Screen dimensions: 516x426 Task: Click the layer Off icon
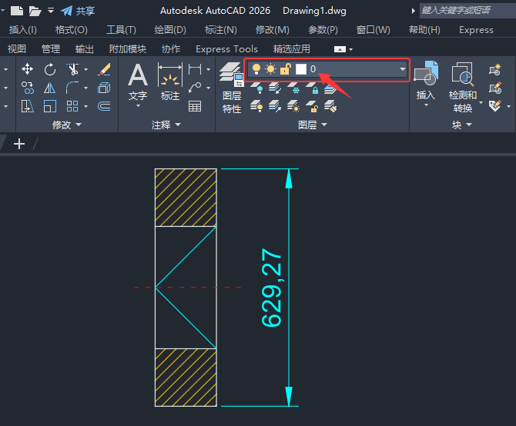(256, 88)
